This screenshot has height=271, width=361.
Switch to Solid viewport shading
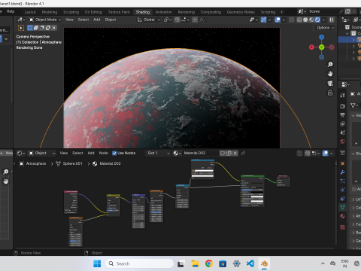(305, 20)
